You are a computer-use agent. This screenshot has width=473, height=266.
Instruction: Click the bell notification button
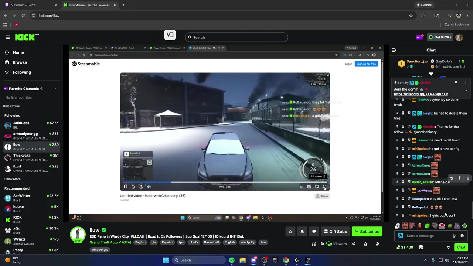[x=302, y=232]
